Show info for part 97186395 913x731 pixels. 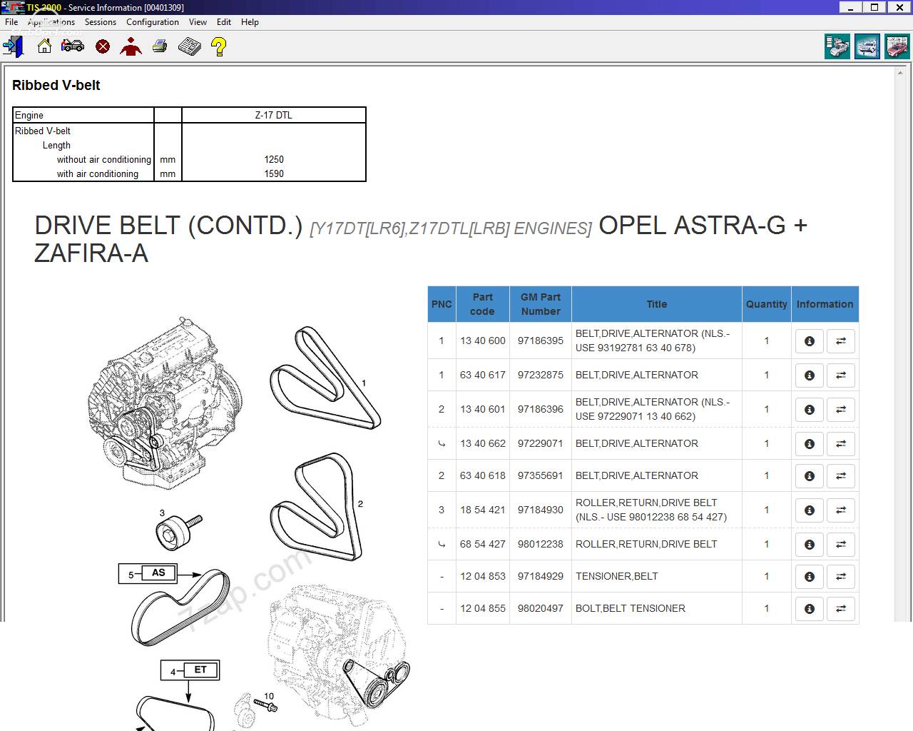pos(810,341)
